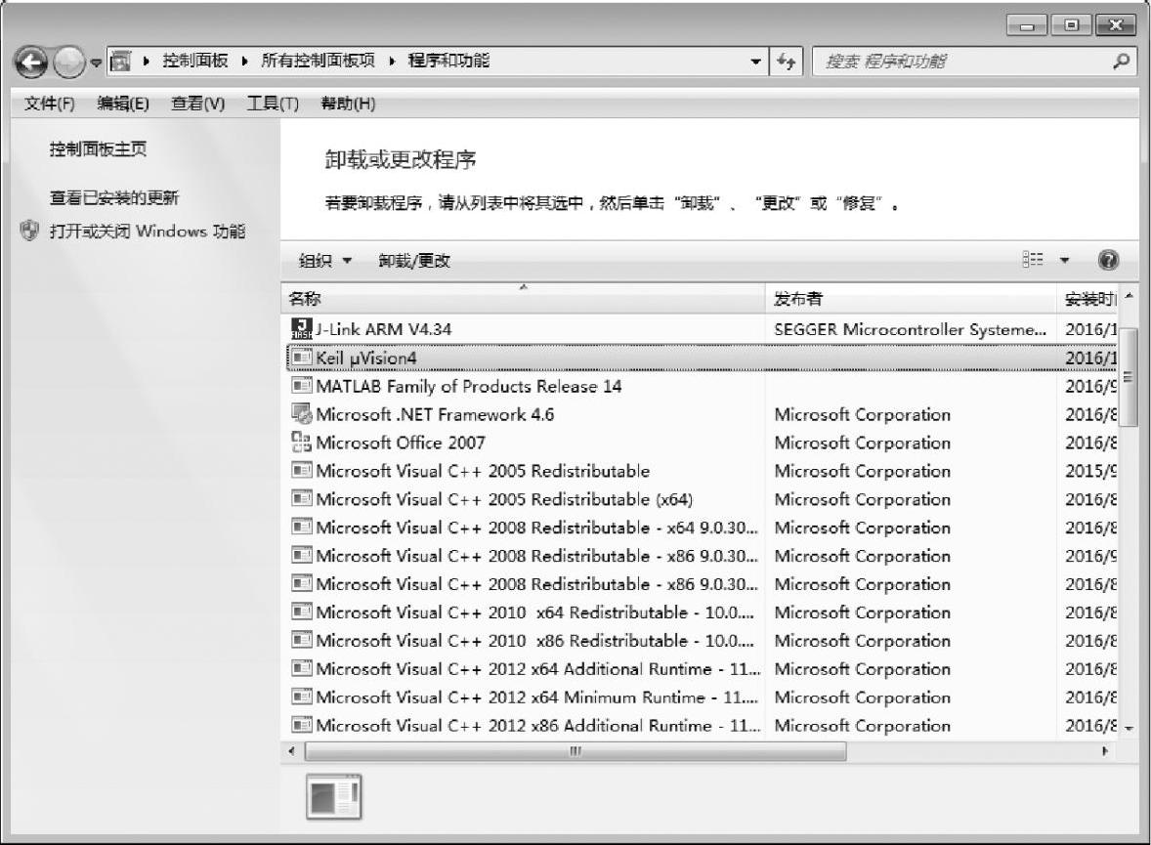Click J-Link ARM V4.34 program icon
The width and height of the screenshot is (1151, 845).
[302, 328]
